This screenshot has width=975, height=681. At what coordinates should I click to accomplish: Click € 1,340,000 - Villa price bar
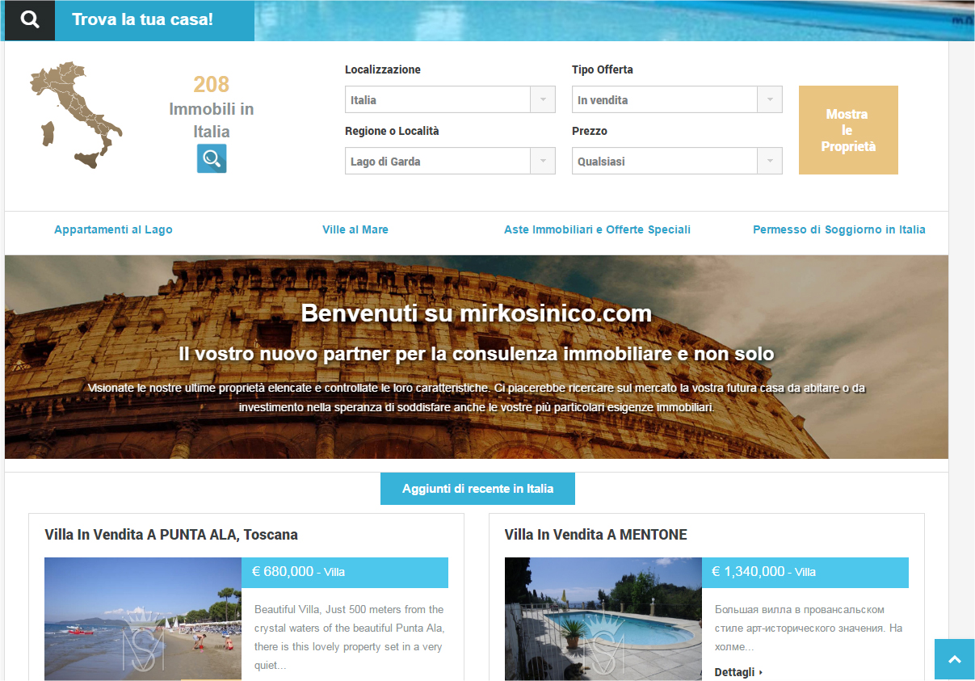pos(805,572)
